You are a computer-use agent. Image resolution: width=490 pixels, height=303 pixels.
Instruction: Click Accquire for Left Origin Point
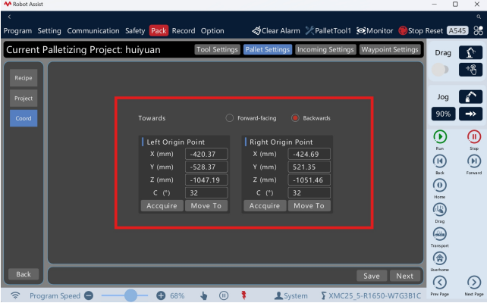click(x=162, y=206)
